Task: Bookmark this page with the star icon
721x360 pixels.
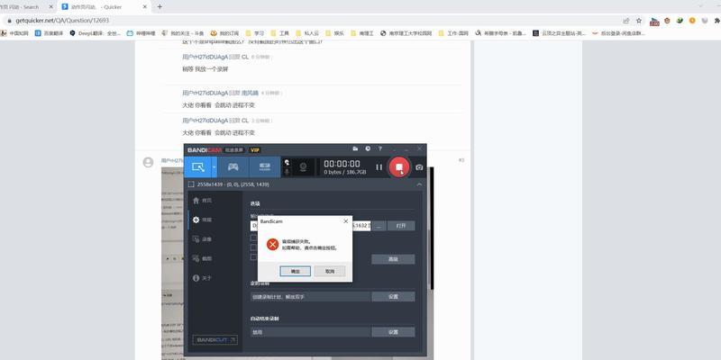Action: (639, 21)
